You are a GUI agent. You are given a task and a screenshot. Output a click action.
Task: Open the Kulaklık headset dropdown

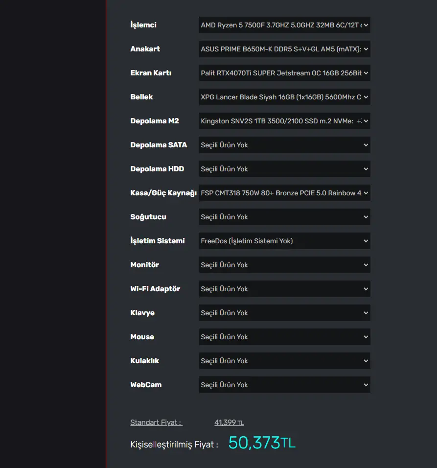285,361
